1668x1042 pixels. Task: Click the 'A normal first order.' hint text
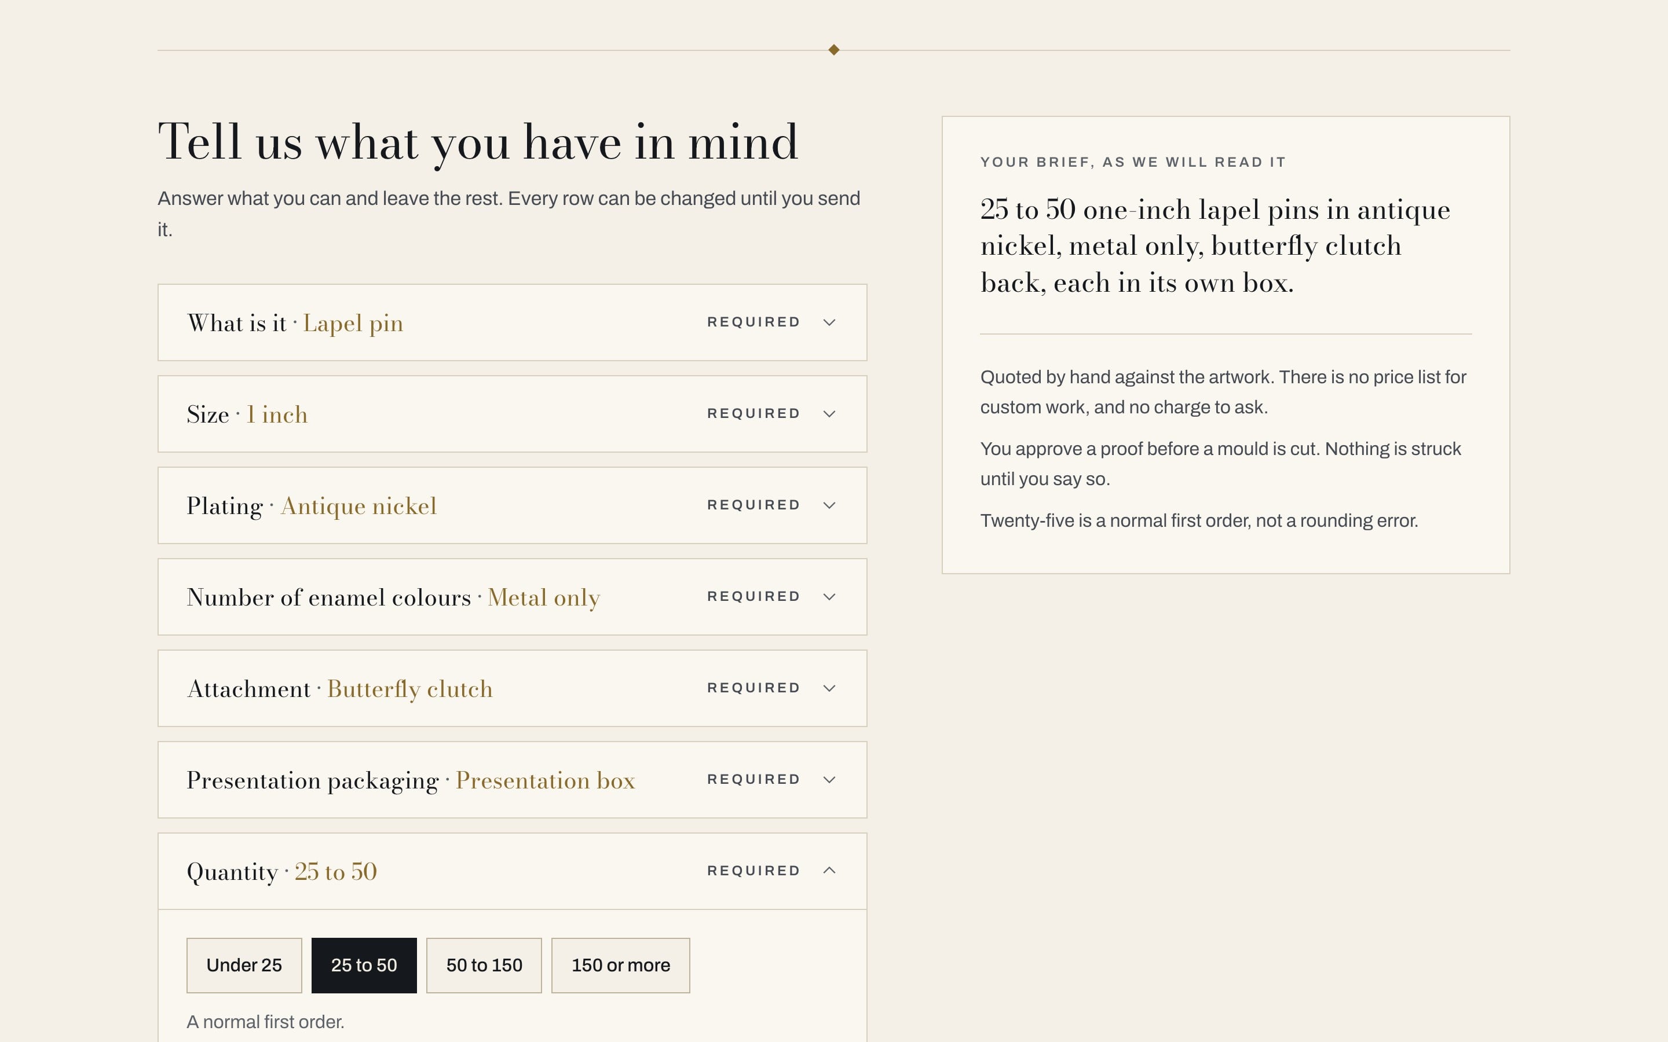click(x=265, y=1022)
